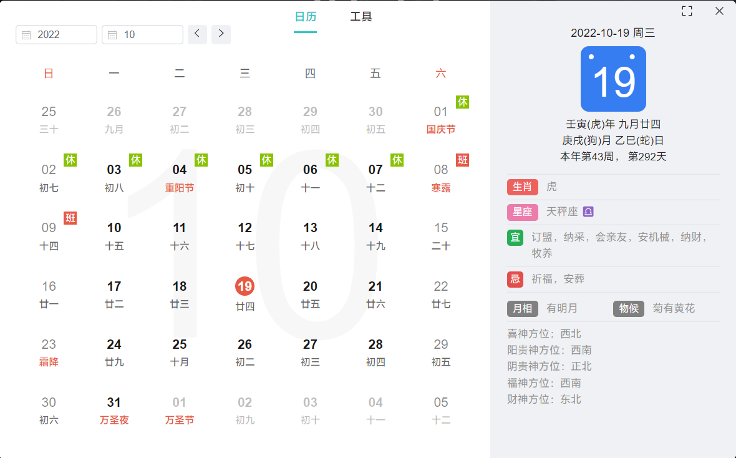Click the 2022-10-19 周三 date heading

click(613, 33)
